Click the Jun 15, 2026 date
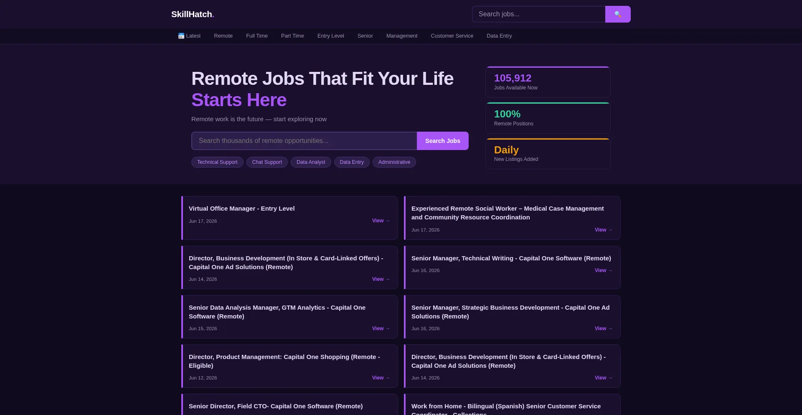802x415 pixels. click(203, 328)
